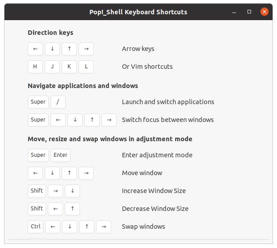Click the L key in Vim shortcuts row
This screenshot has width=277, height=248.
[86, 67]
